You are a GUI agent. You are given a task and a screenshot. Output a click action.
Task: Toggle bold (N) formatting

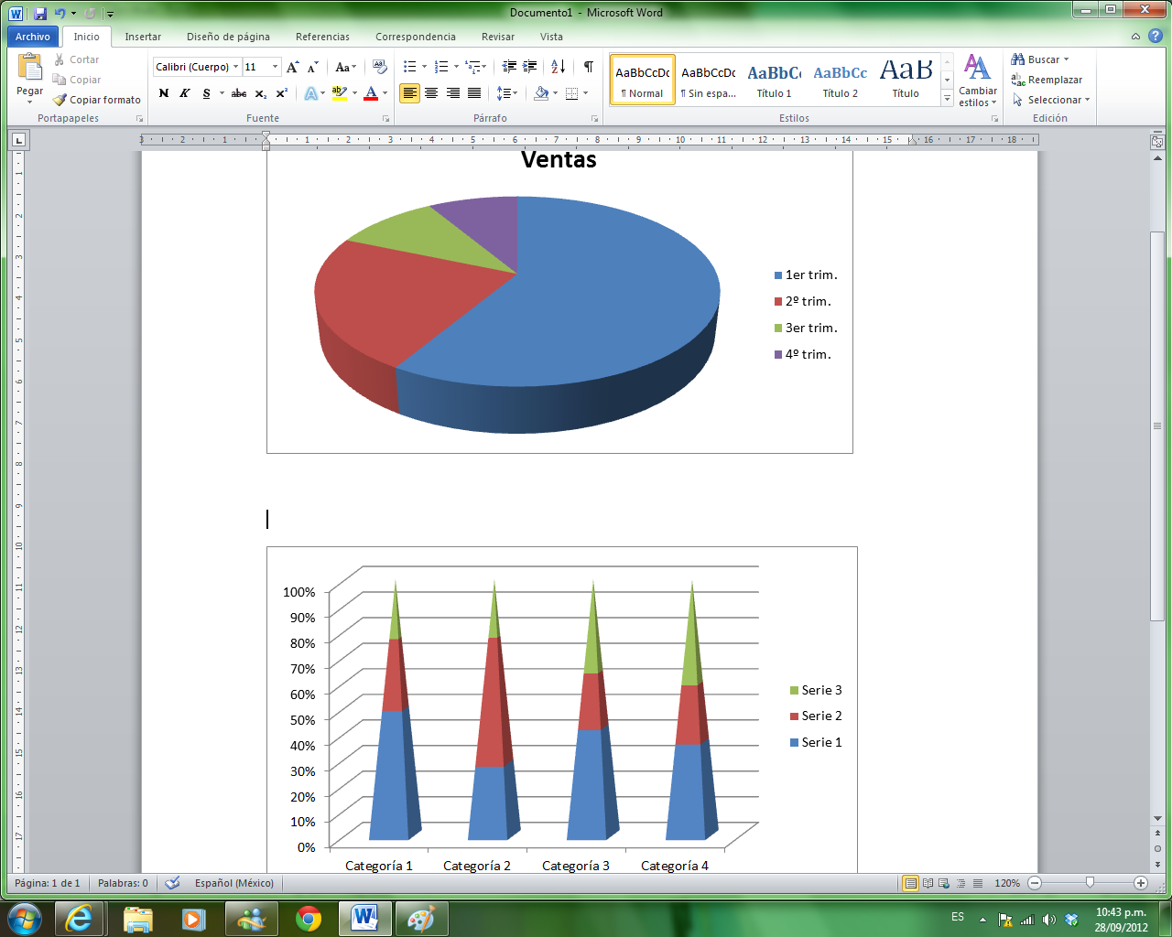click(164, 93)
